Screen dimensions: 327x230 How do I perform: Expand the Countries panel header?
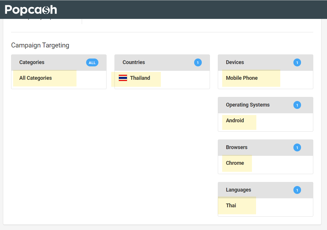pyautogui.click(x=134, y=62)
